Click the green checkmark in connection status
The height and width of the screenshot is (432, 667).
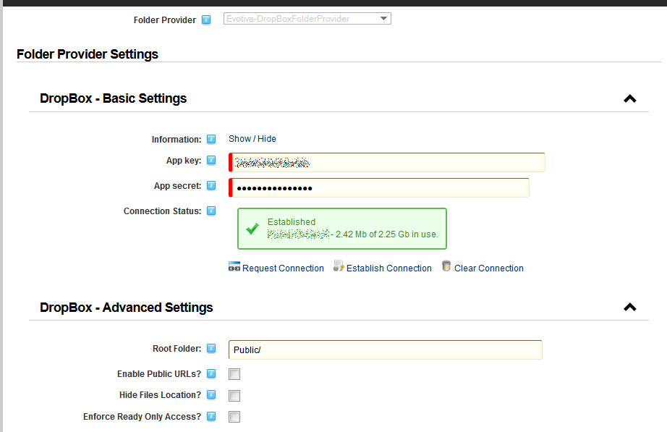(x=252, y=229)
